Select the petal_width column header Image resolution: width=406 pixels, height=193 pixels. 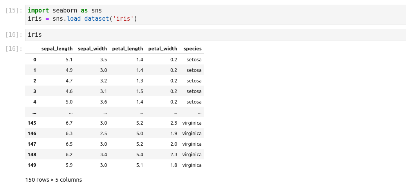(162, 49)
